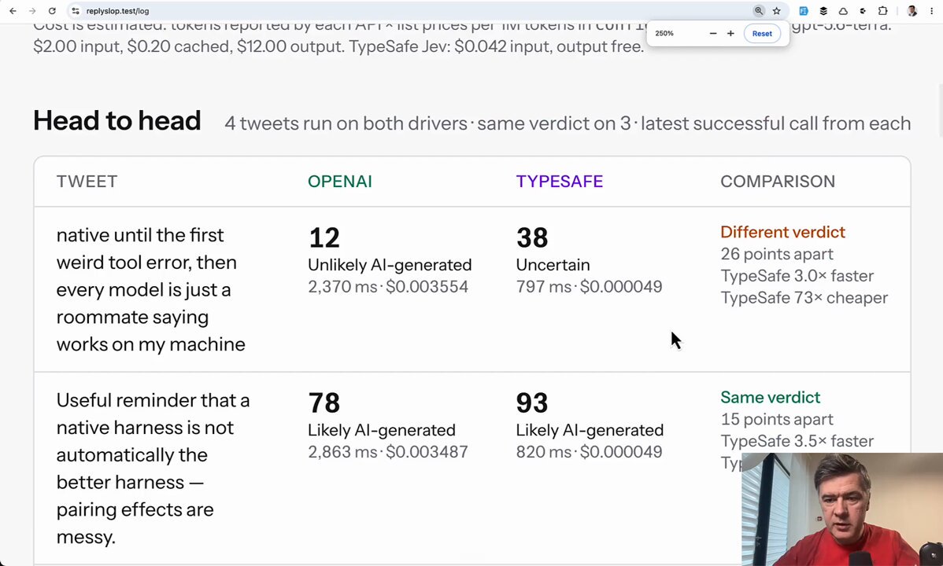Click the 797 ms · $0.000049 cost line
This screenshot has height=566, width=943.
pos(589,287)
